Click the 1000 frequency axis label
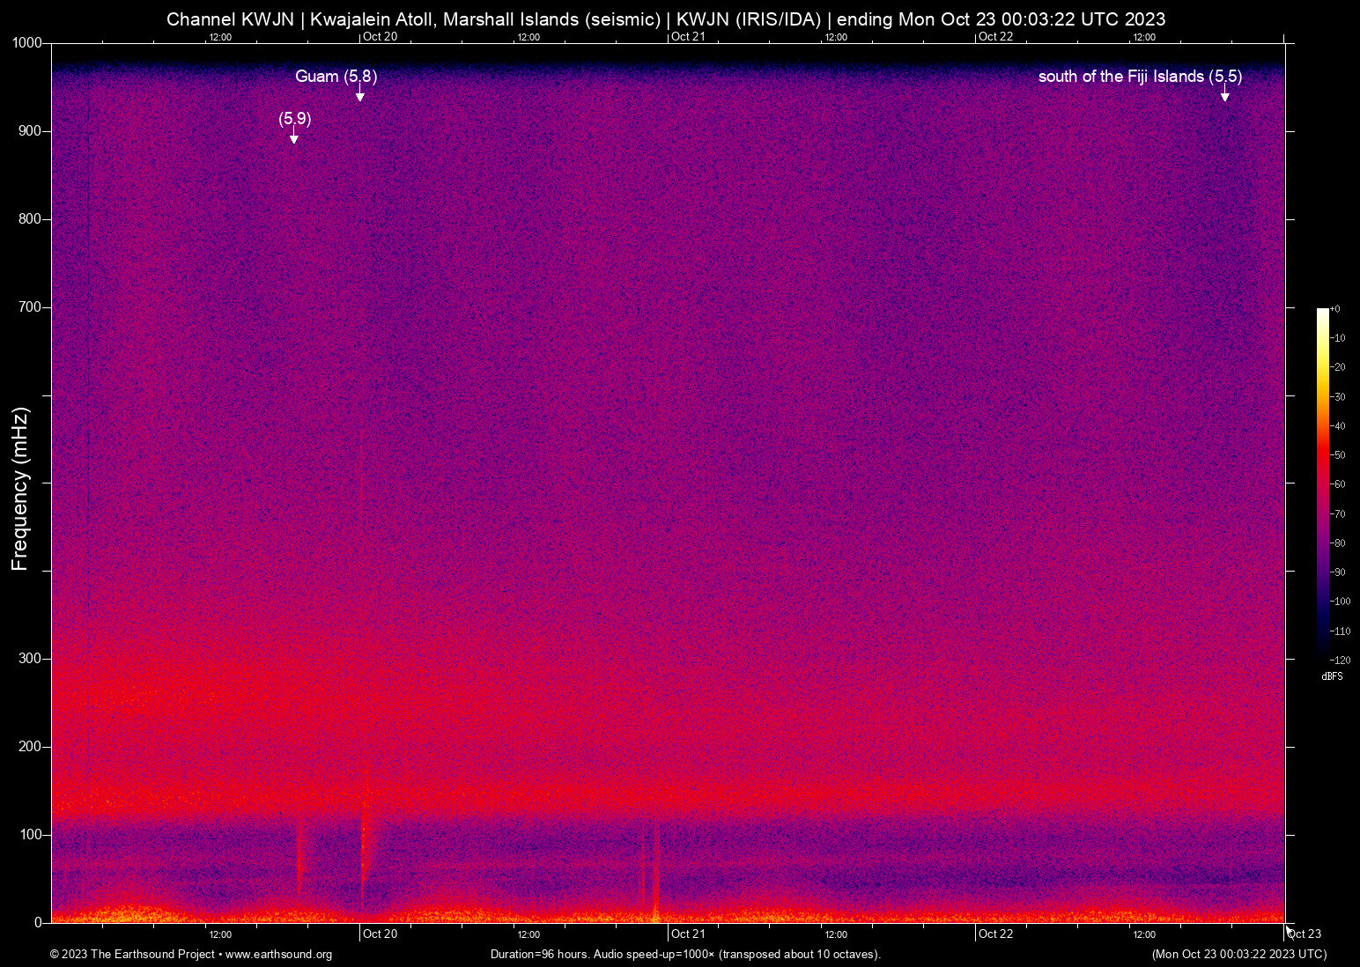 point(27,43)
